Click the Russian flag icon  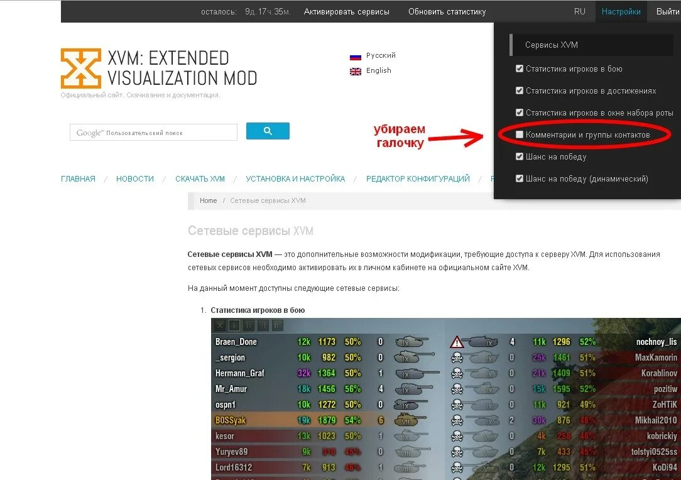[356, 57]
